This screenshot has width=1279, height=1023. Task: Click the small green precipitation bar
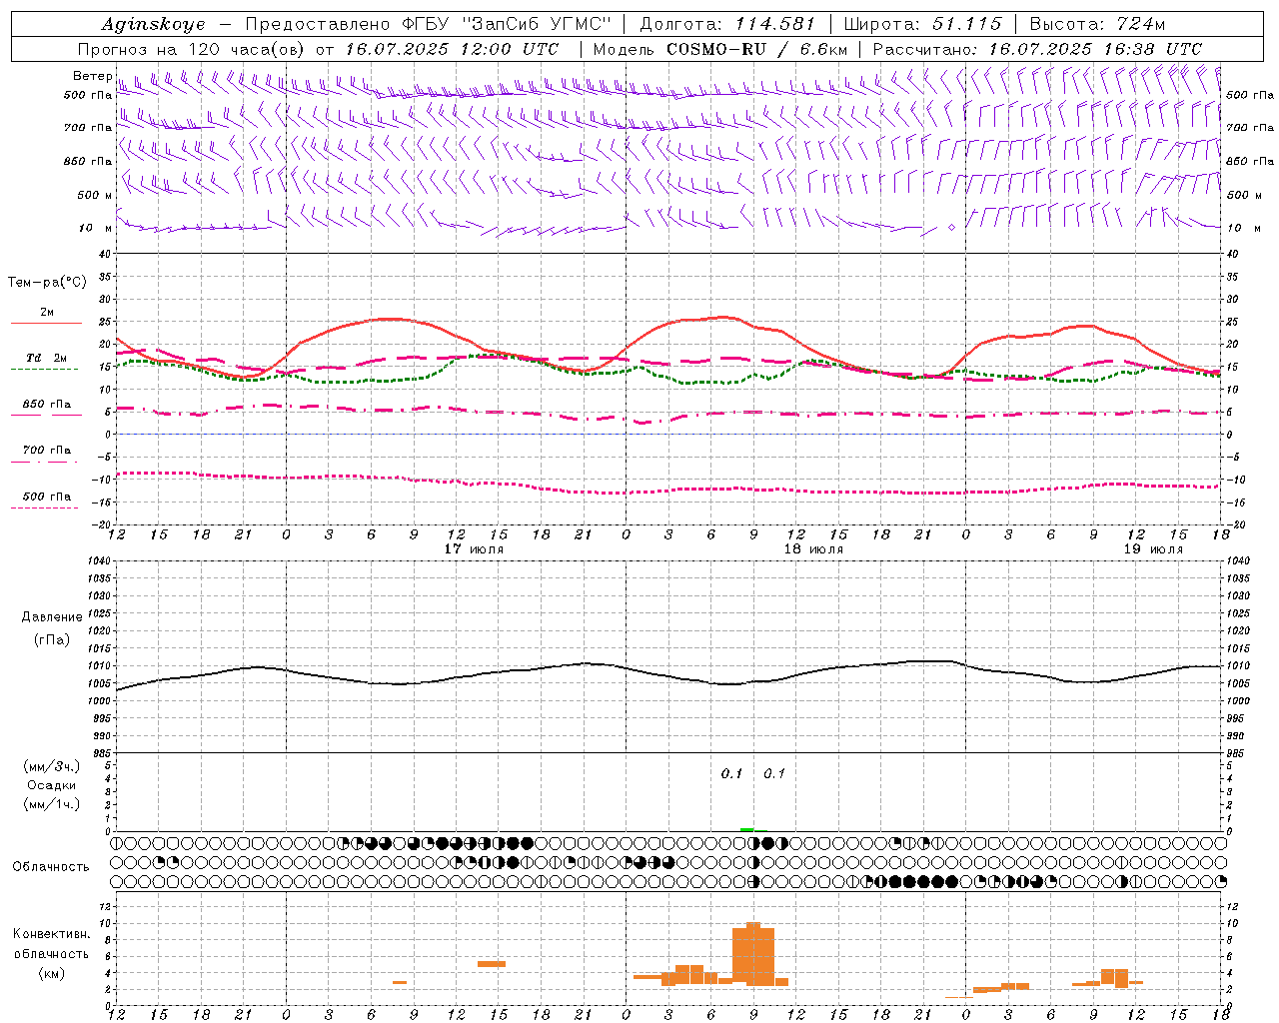(746, 829)
